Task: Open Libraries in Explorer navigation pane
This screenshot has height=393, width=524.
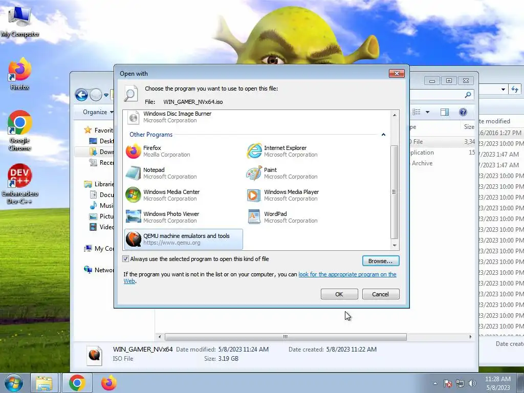Action: point(99,184)
